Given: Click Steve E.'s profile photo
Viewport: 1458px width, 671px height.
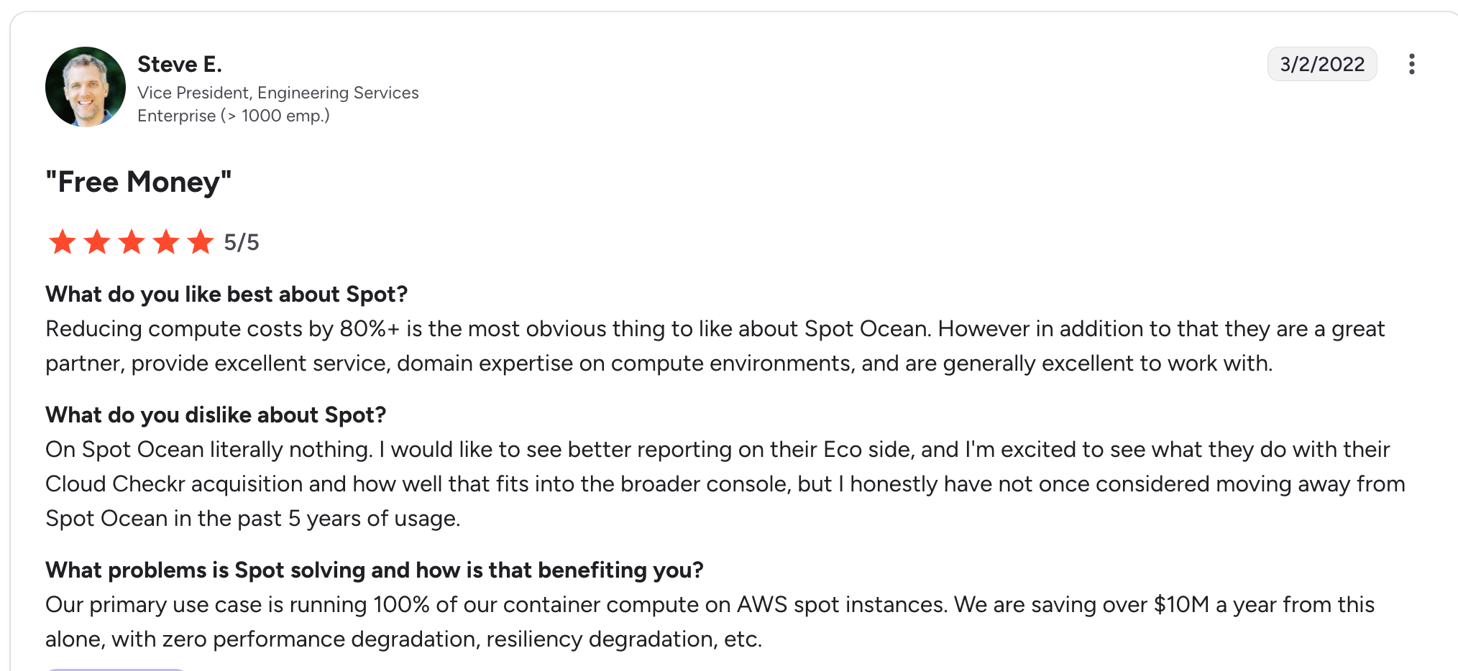Looking at the screenshot, I should [86, 87].
